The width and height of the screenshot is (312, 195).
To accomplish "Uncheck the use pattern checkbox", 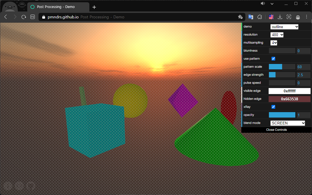I will (273, 58).
